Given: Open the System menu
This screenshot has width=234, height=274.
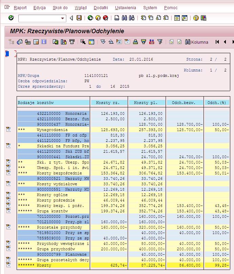Looking at the screenshot, I should point(150,8).
